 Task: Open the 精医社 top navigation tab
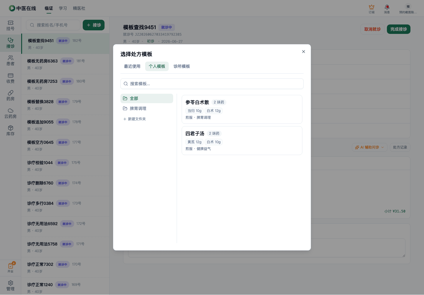click(79, 8)
